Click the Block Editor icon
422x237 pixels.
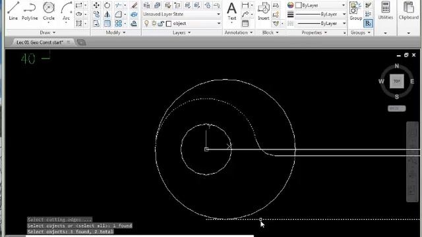276,14
